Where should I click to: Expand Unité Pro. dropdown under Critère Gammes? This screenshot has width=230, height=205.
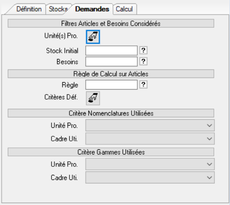point(150,164)
